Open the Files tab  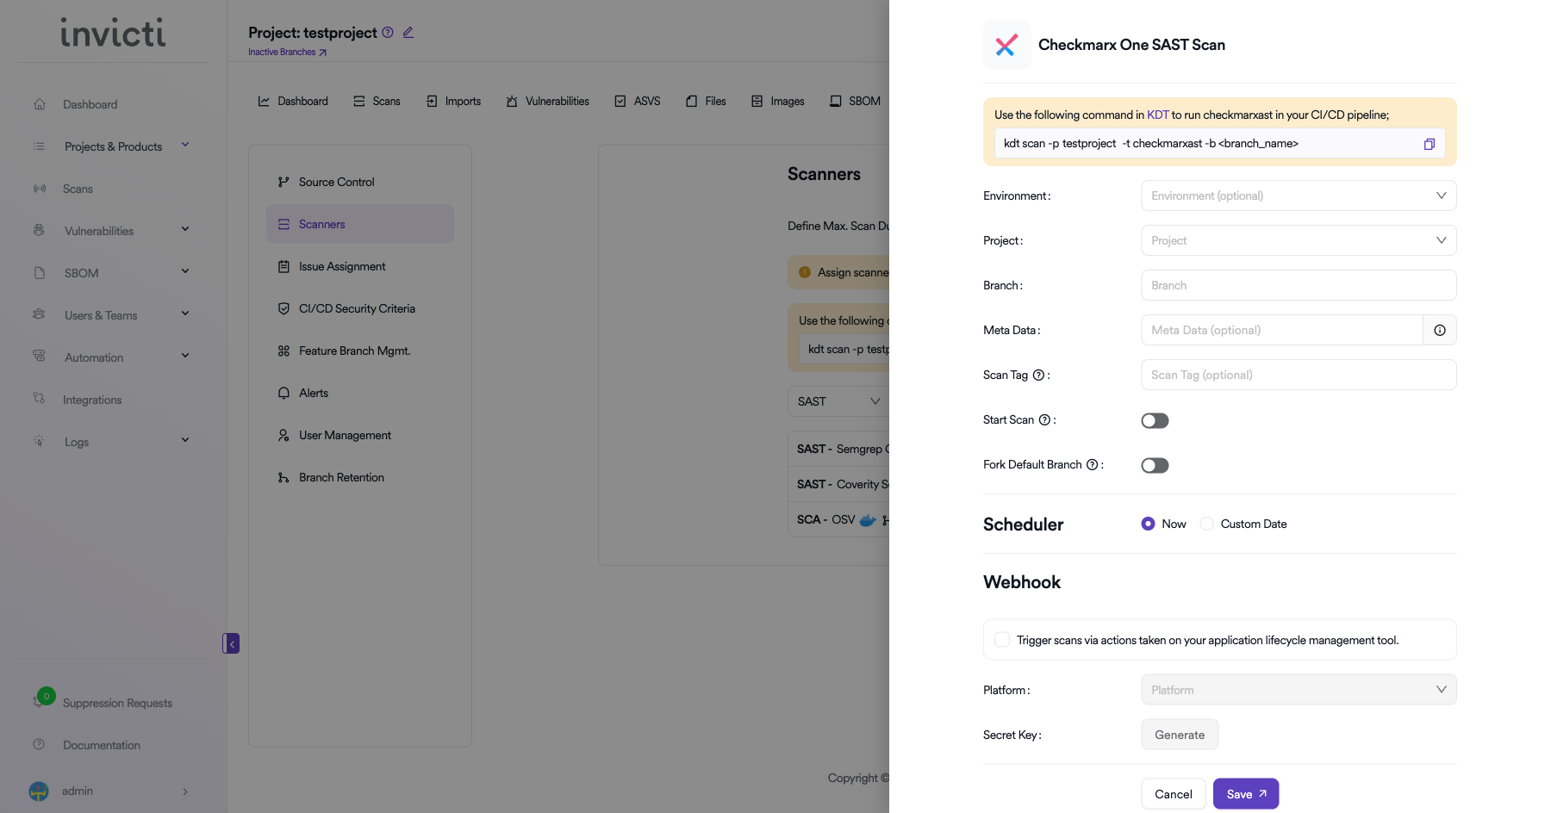tap(706, 101)
